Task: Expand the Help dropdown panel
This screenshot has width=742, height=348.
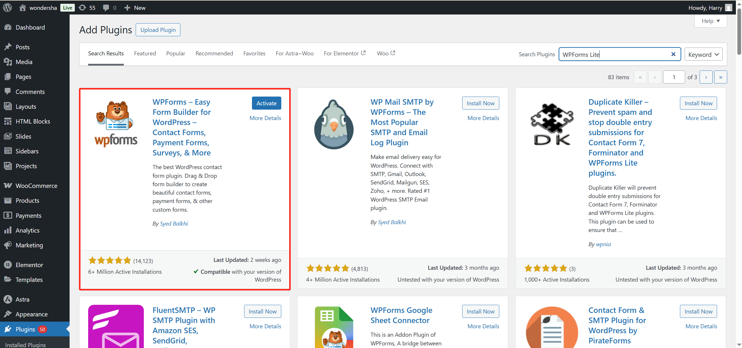Action: point(710,21)
